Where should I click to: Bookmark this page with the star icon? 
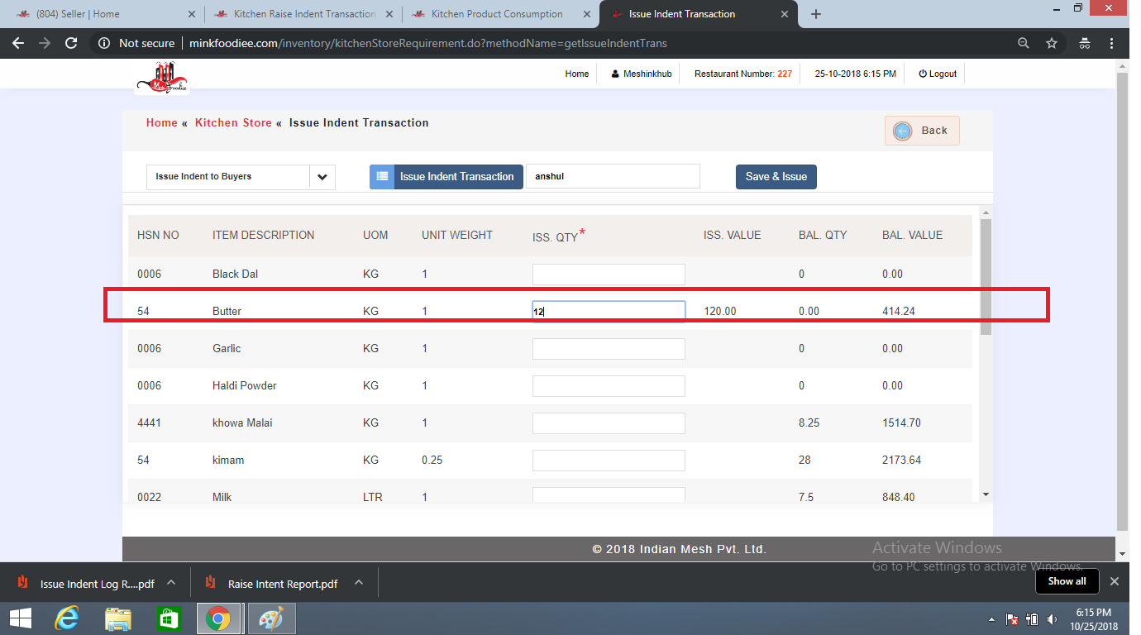1052,43
